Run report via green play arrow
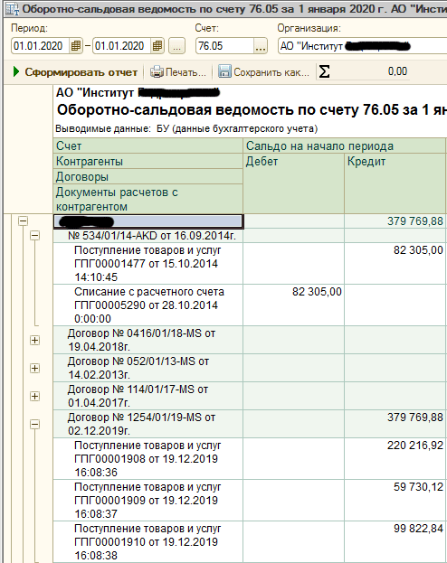This screenshot has height=563, width=447. [15, 71]
